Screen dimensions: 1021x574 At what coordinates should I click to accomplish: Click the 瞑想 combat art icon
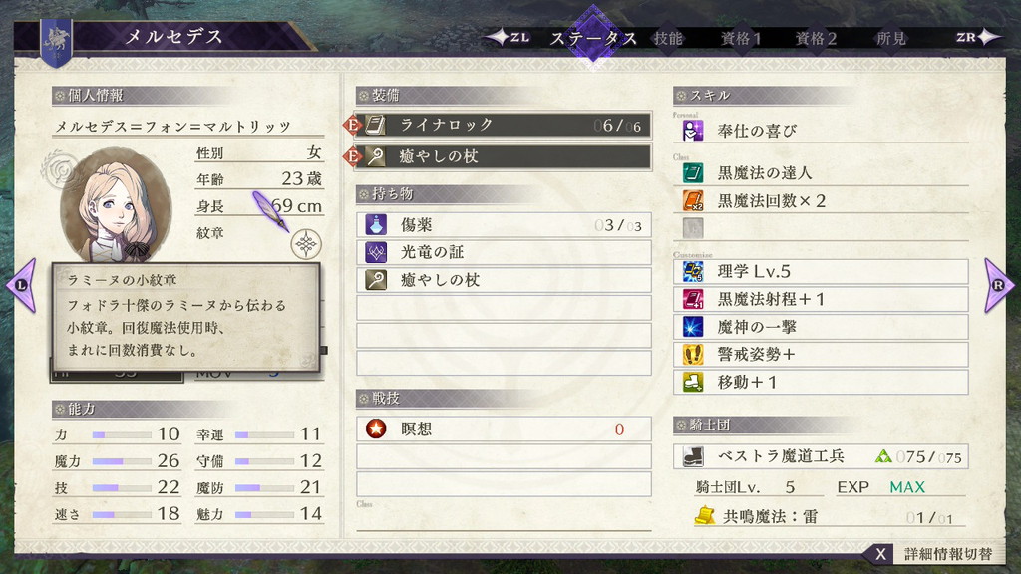click(x=376, y=429)
